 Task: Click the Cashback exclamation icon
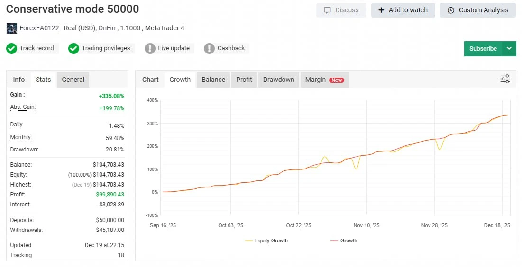[209, 48]
